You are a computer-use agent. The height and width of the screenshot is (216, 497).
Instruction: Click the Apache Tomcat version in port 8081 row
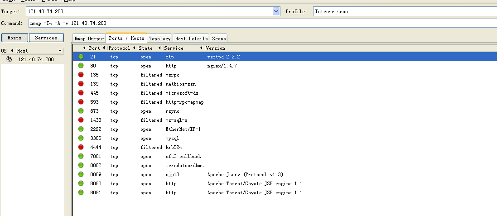tap(255, 192)
